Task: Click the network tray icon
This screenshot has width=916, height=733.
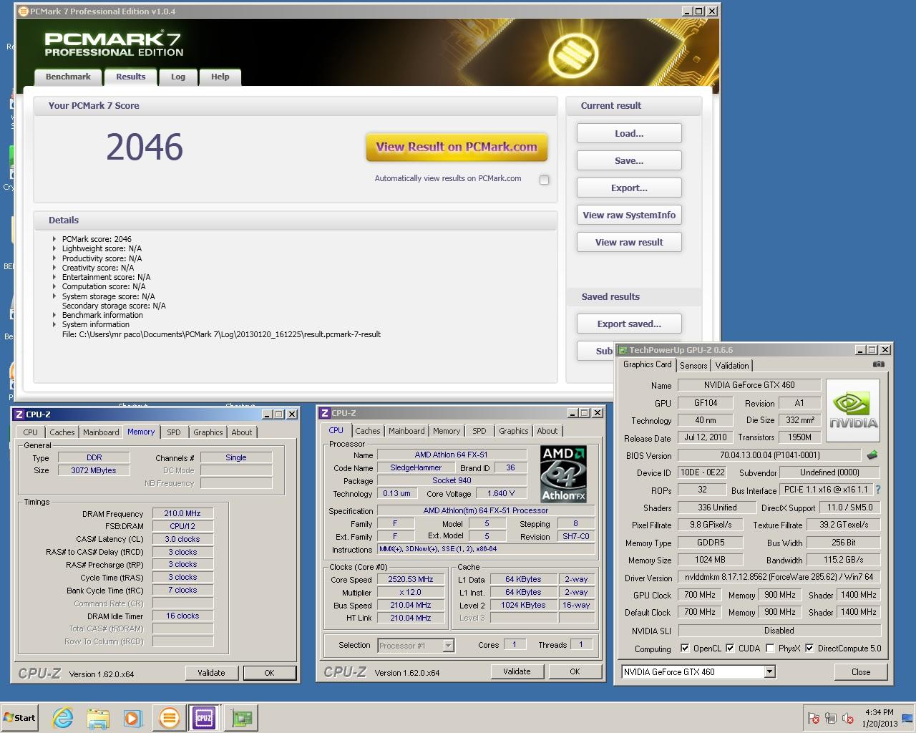Action: (x=831, y=718)
